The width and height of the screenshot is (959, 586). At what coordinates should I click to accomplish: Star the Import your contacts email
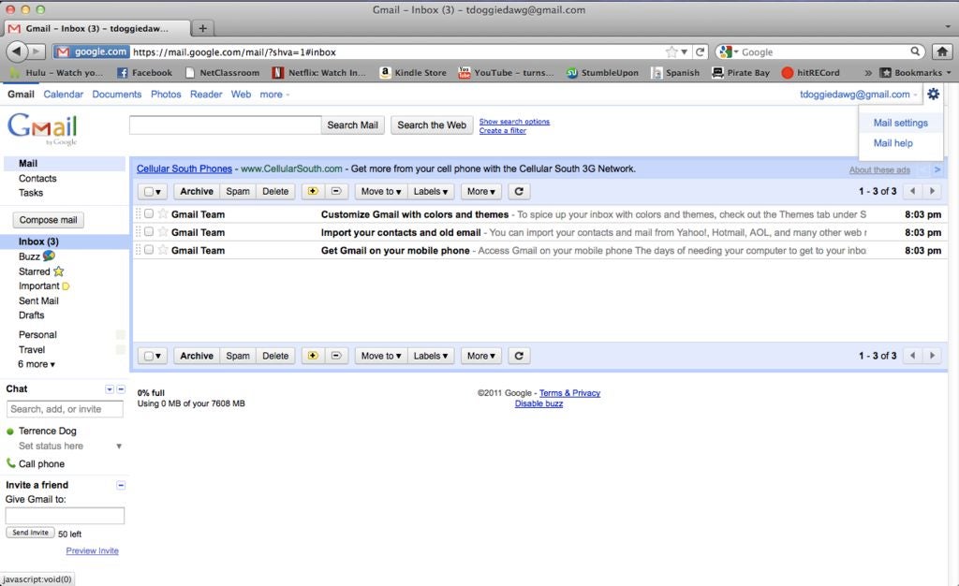163,231
